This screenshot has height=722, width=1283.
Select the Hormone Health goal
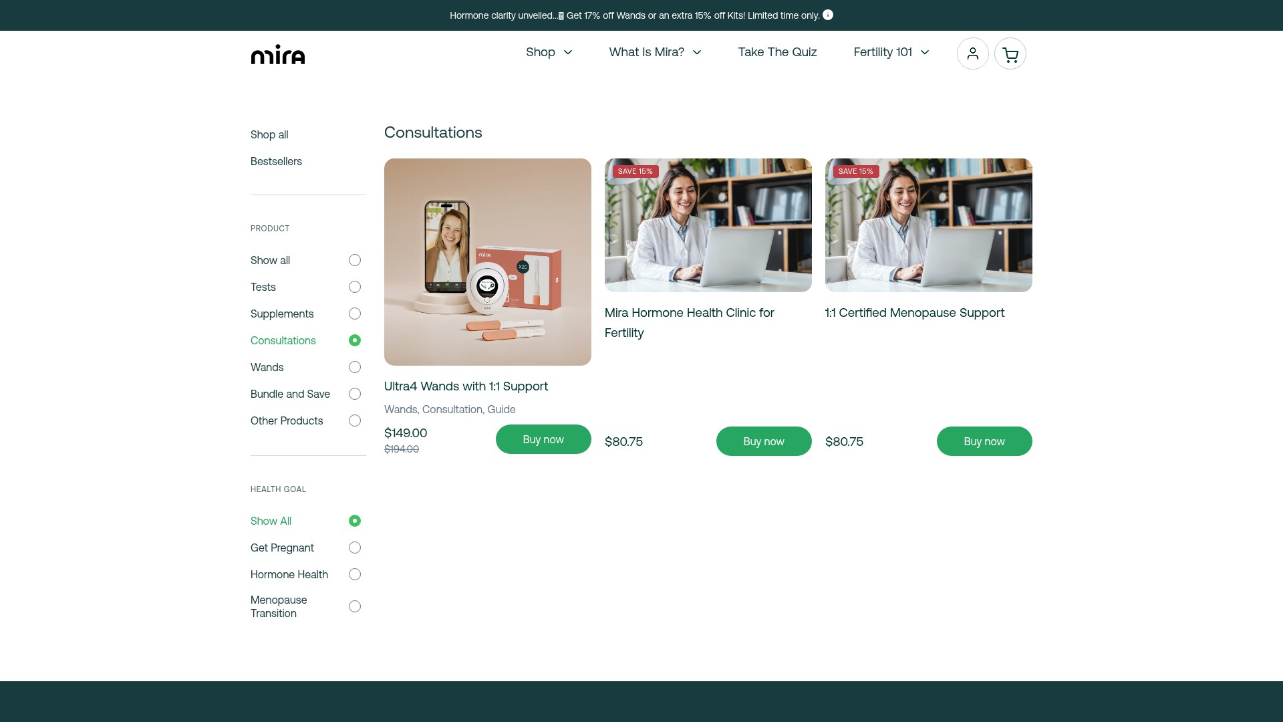pos(305,574)
